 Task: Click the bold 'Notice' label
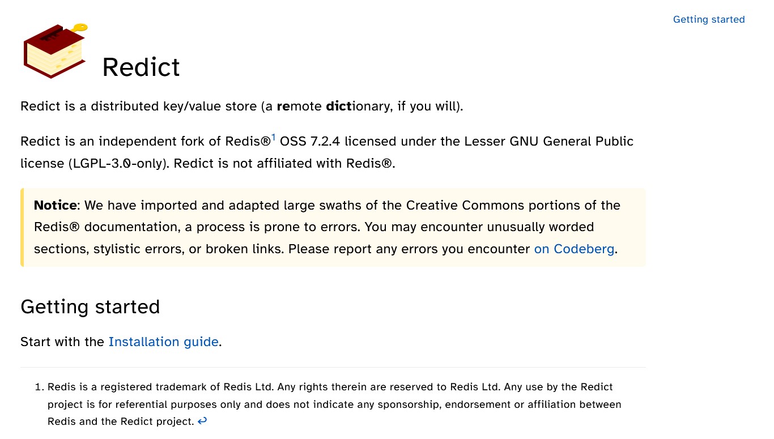55,205
